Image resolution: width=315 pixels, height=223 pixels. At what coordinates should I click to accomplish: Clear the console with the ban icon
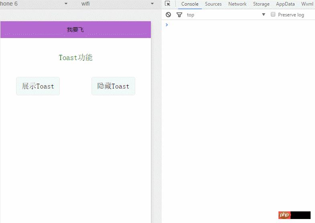click(x=169, y=15)
